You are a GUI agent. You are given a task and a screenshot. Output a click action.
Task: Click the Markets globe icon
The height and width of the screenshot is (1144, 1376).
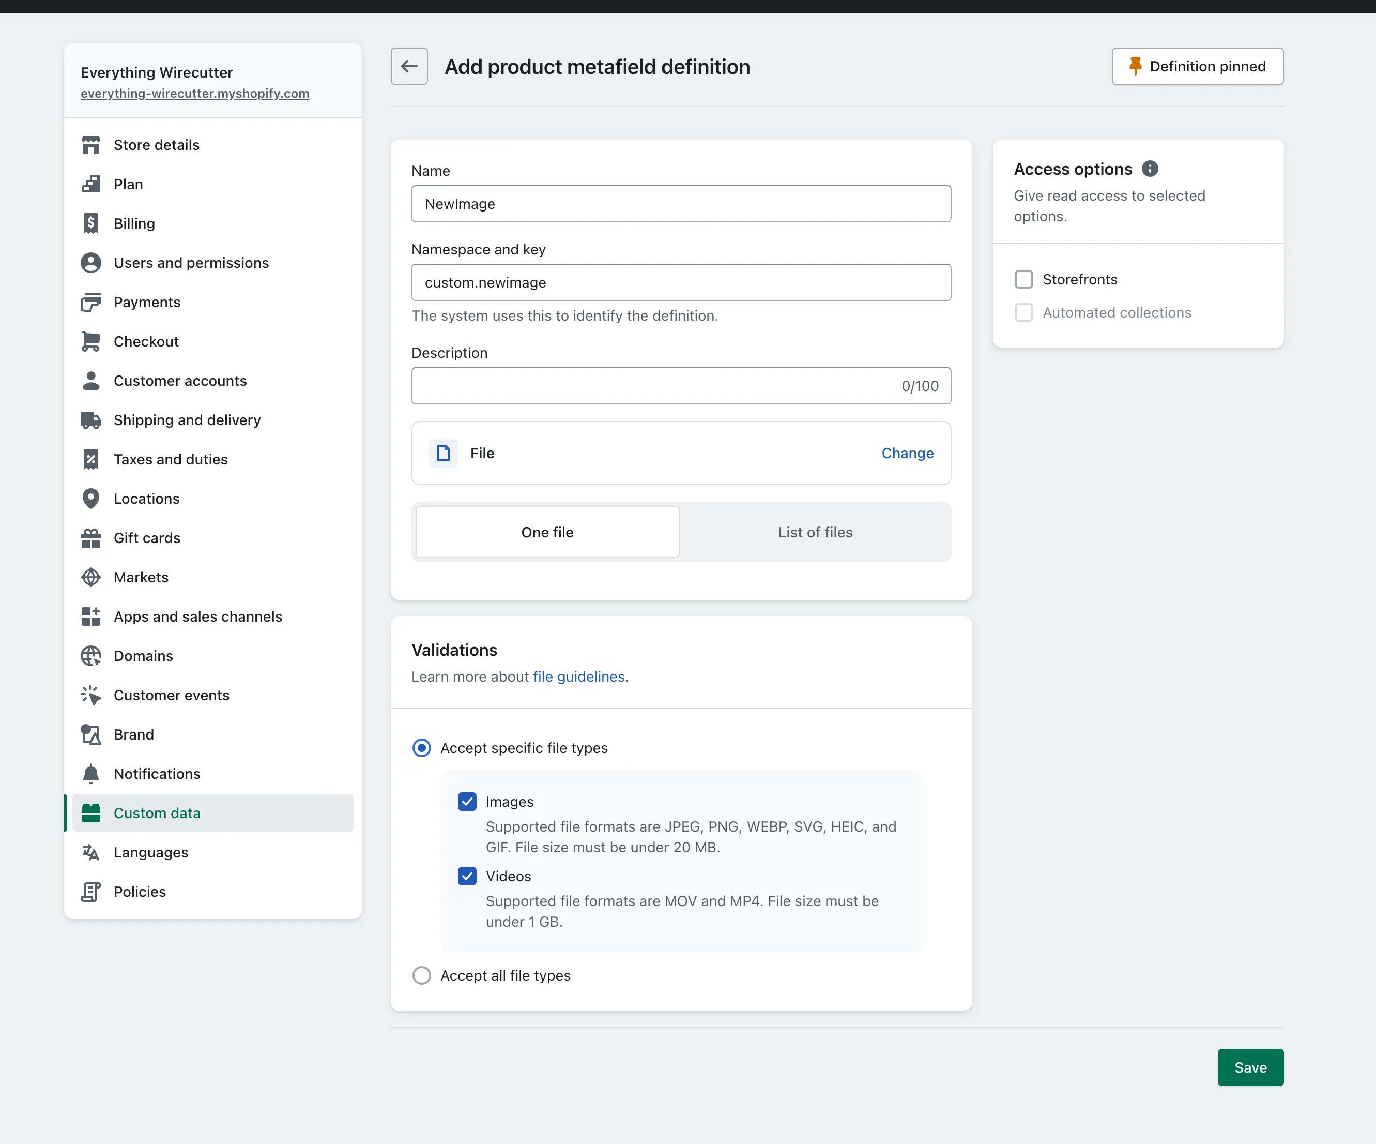click(x=91, y=578)
